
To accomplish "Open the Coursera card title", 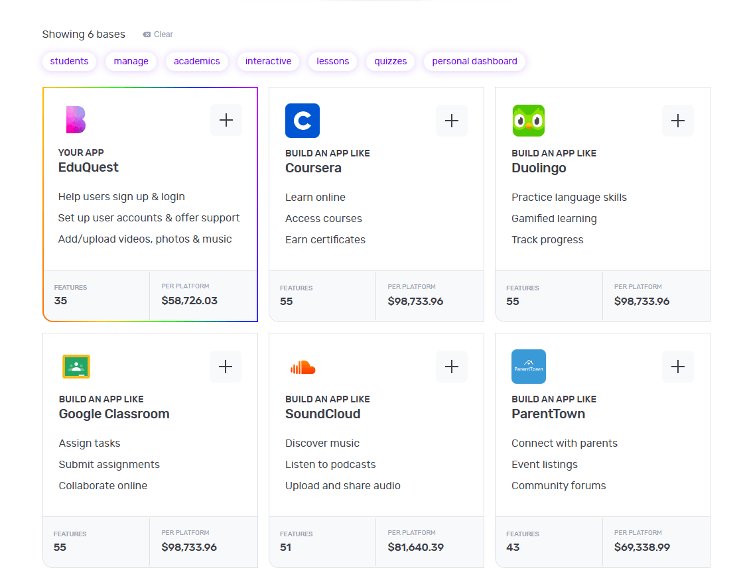I will click(x=313, y=168).
